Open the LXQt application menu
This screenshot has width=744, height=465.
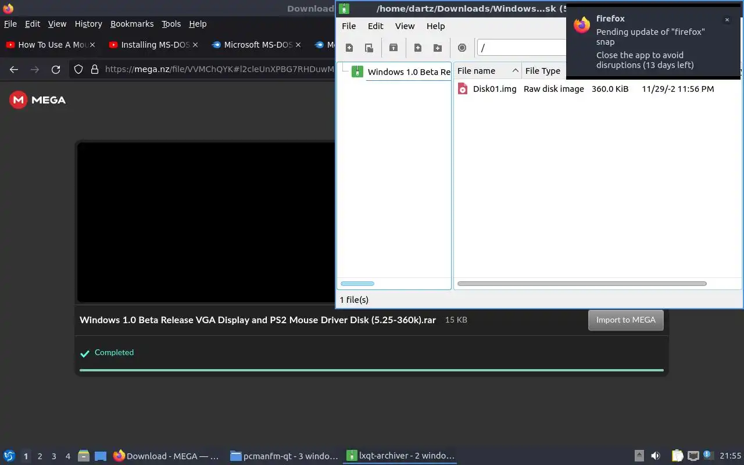click(9, 456)
